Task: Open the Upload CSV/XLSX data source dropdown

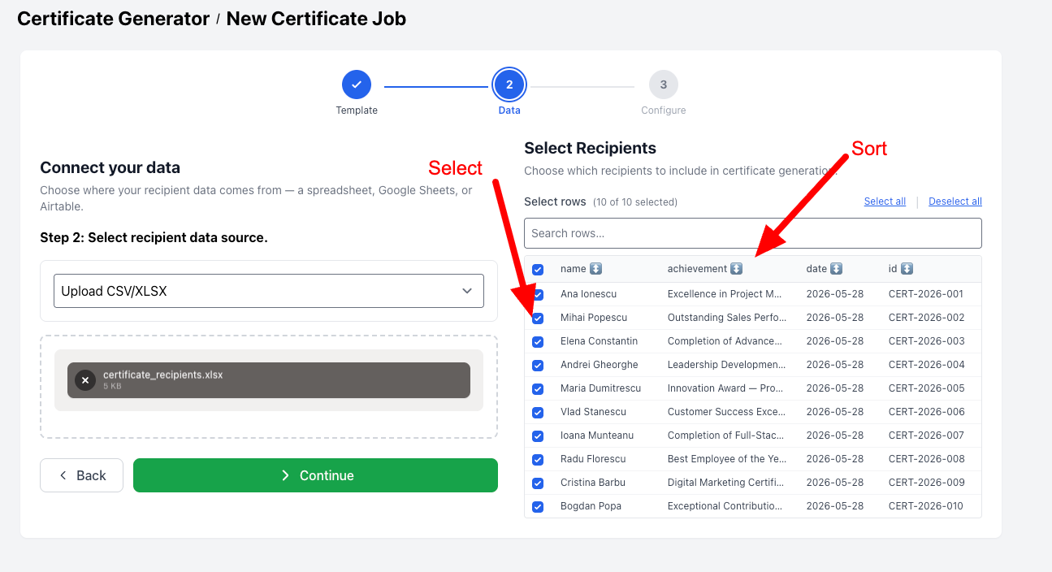Action: pos(269,291)
